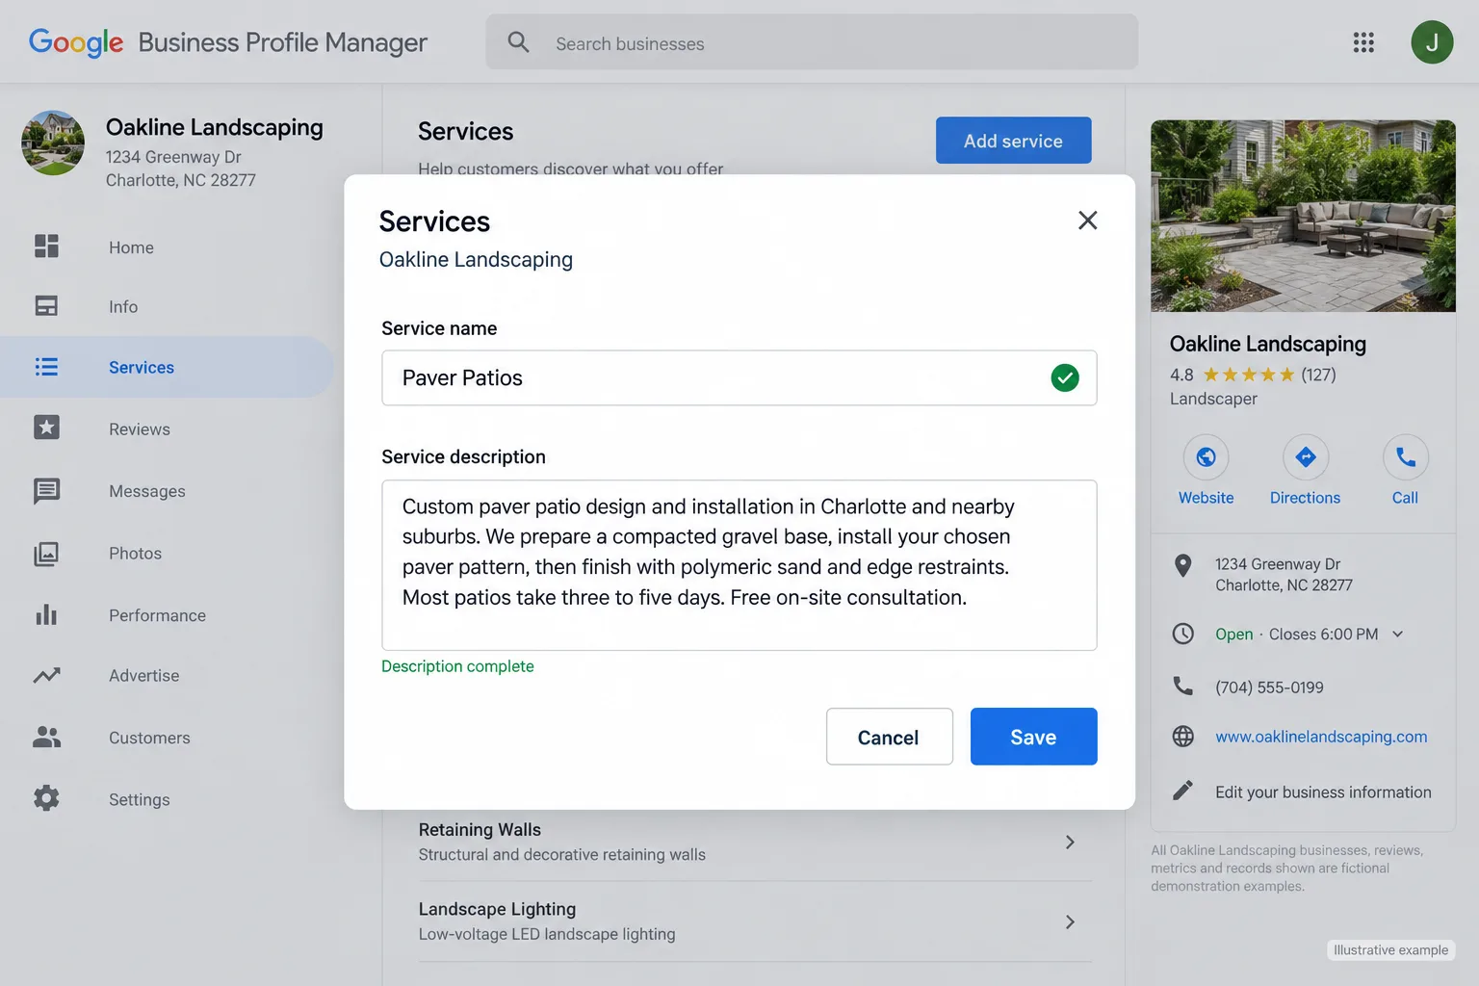Click the Performance bar chart icon
Image resolution: width=1479 pixels, height=986 pixels.
click(x=46, y=614)
